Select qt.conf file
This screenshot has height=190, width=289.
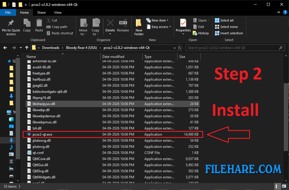[113, 152]
